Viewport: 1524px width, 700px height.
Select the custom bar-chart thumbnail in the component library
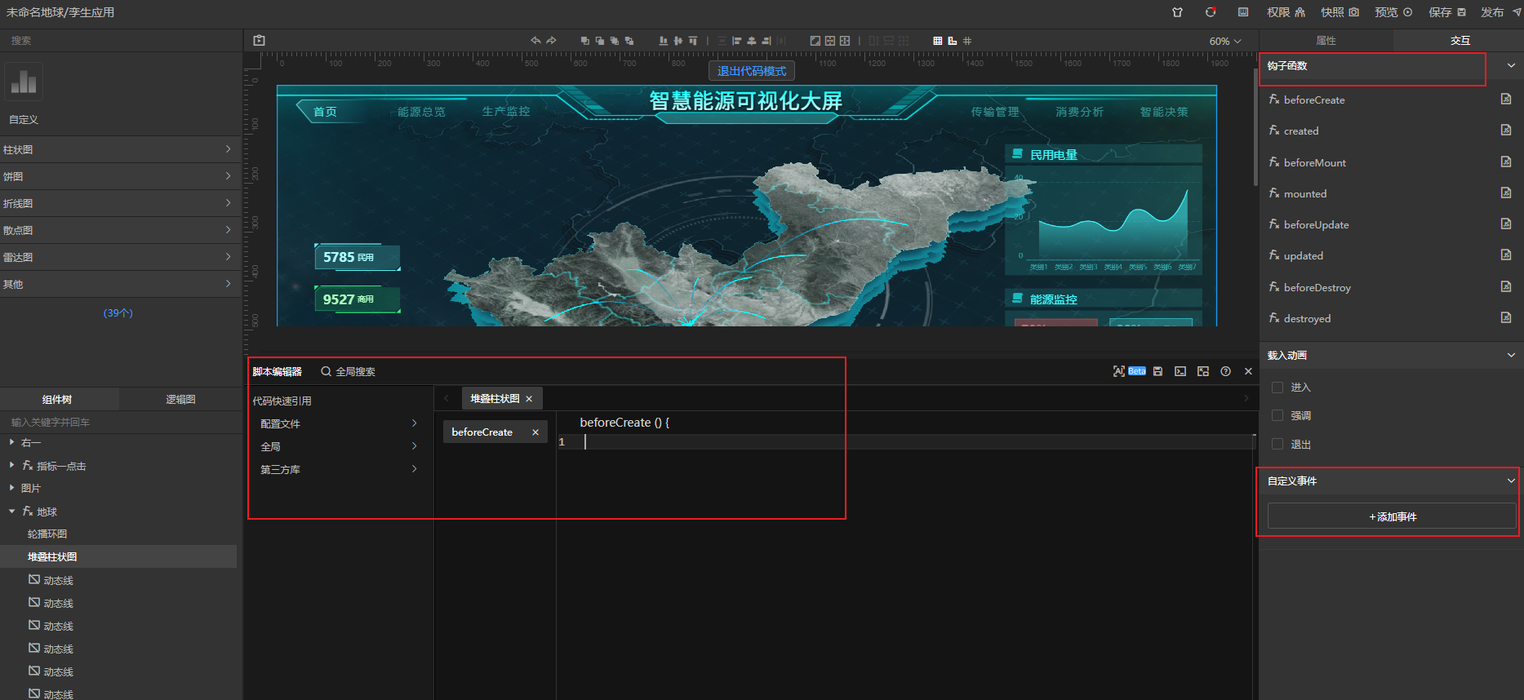[x=24, y=82]
